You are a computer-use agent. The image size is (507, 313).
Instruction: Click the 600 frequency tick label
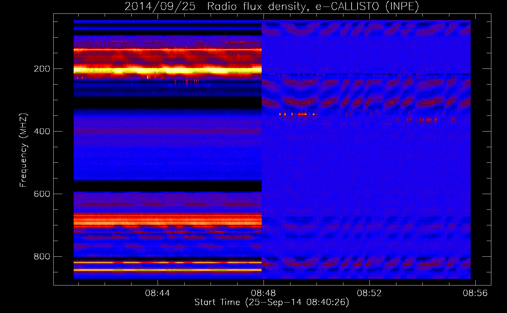point(42,194)
